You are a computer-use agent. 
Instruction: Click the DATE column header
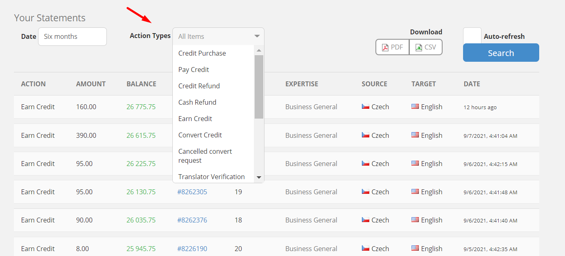472,84
